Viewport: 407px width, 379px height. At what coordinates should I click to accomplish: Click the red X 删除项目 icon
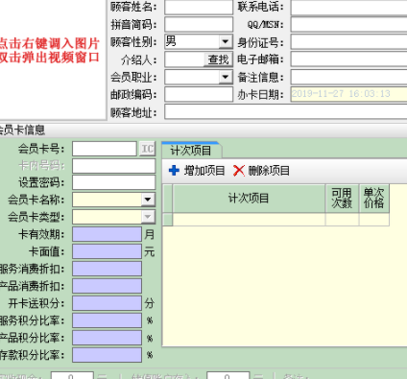[239, 171]
